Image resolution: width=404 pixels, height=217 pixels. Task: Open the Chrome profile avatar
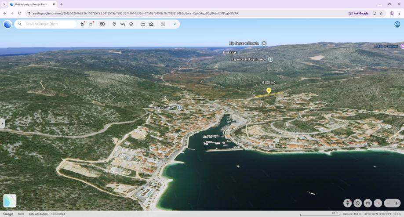coord(392,13)
